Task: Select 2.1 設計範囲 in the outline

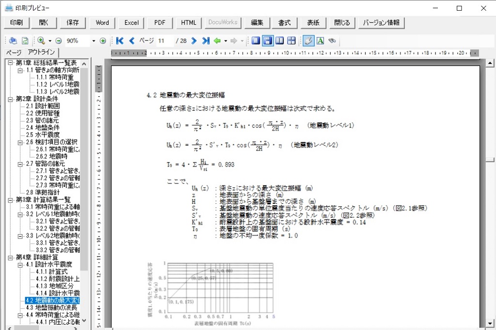Action: [x=43, y=106]
